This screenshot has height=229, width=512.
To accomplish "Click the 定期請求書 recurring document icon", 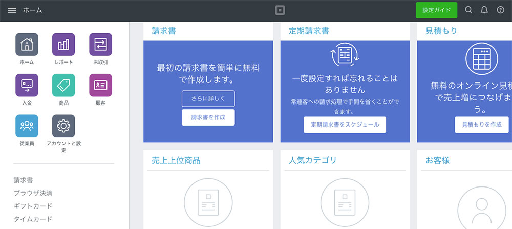I will point(345,55).
